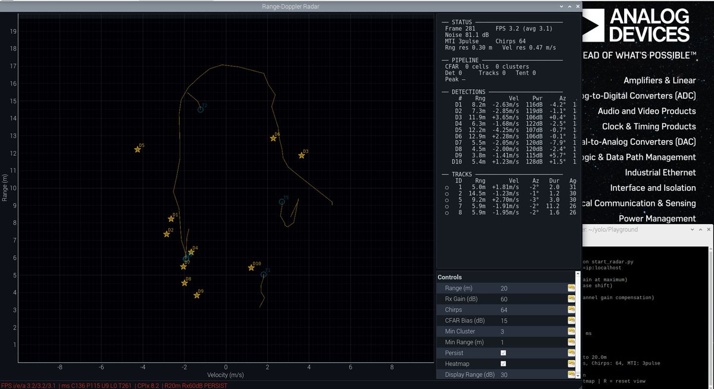The width and height of the screenshot is (714, 389).
Task: Select detection star D5 on the plot
Action: pos(137,149)
